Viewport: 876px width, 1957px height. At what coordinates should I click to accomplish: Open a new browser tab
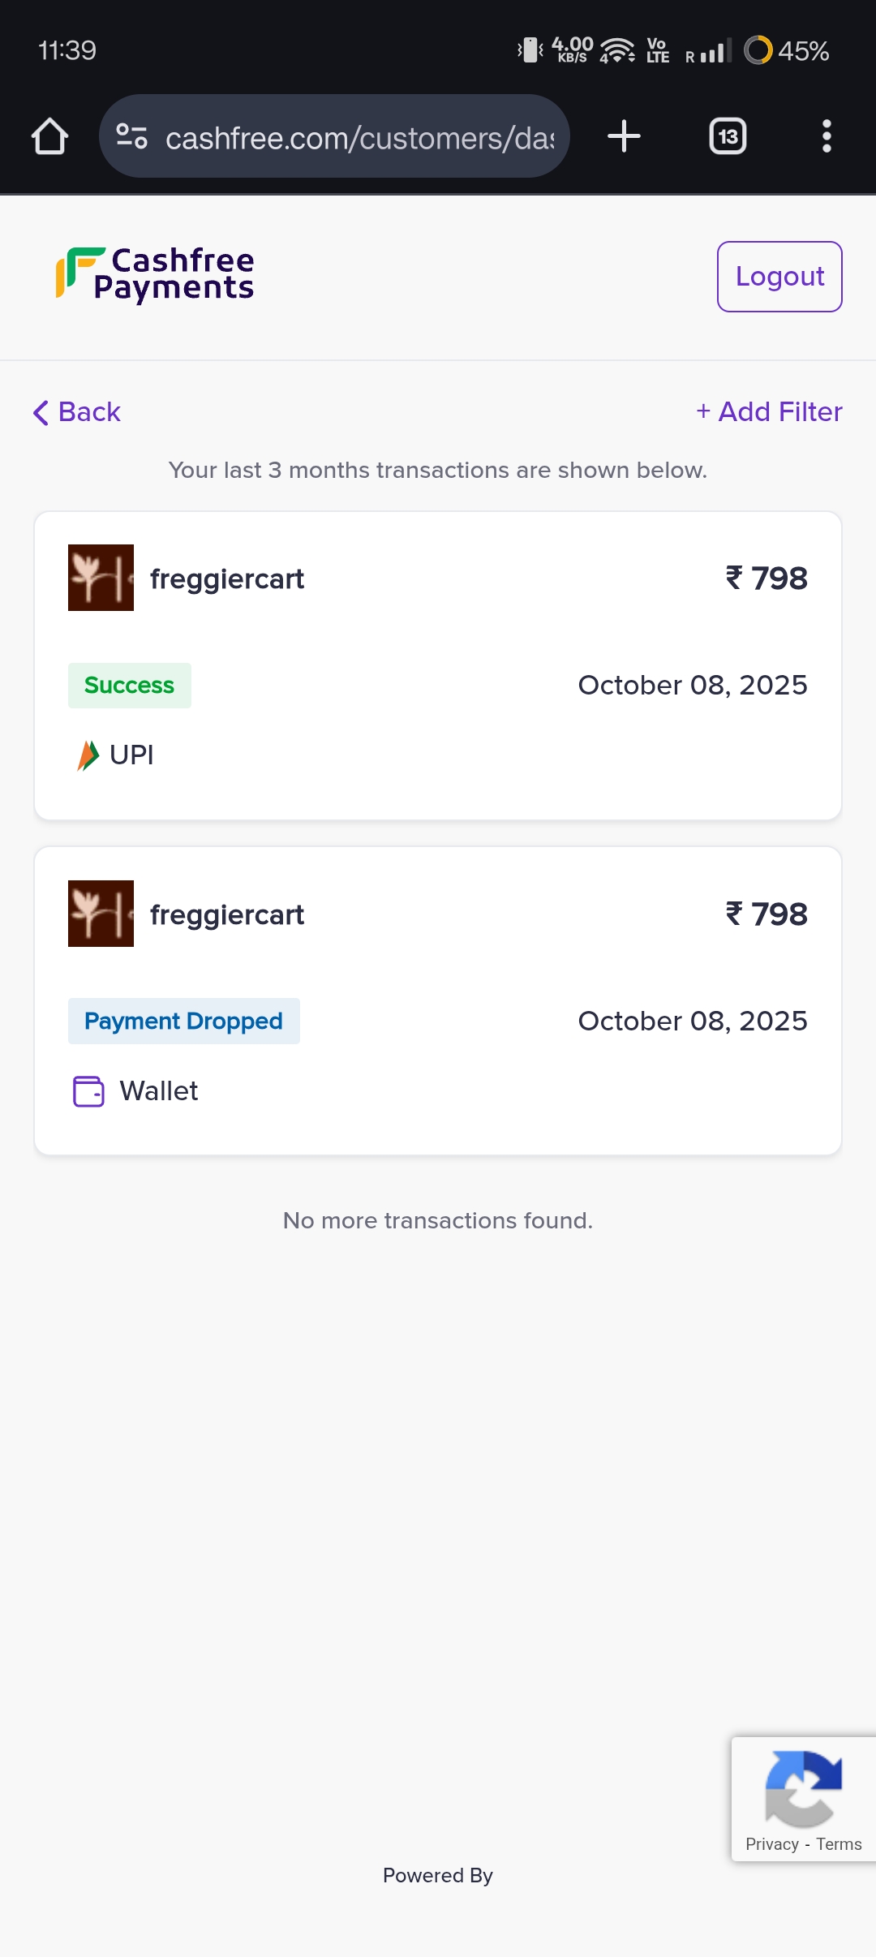(624, 136)
